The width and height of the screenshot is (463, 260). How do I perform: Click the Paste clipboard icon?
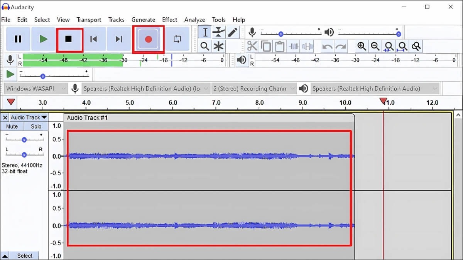click(279, 47)
